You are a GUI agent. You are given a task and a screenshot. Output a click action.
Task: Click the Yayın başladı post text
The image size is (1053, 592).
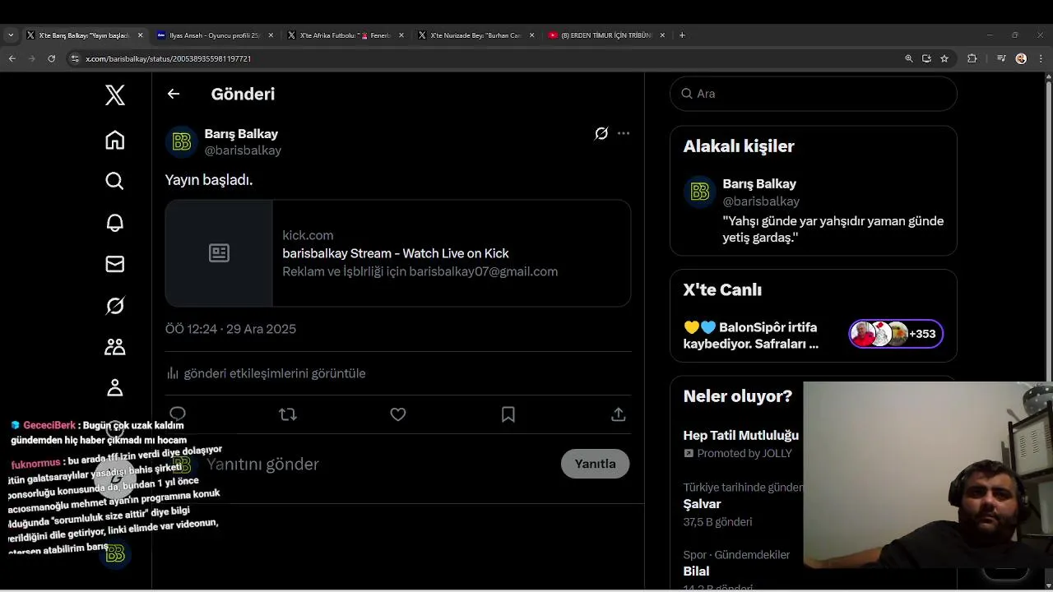click(x=209, y=180)
